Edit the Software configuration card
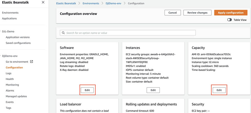This screenshot has height=113, width=251. (x=87, y=90)
